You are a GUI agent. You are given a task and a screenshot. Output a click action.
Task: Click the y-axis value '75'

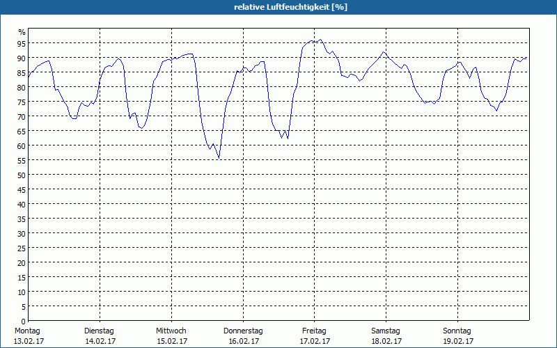22,102
